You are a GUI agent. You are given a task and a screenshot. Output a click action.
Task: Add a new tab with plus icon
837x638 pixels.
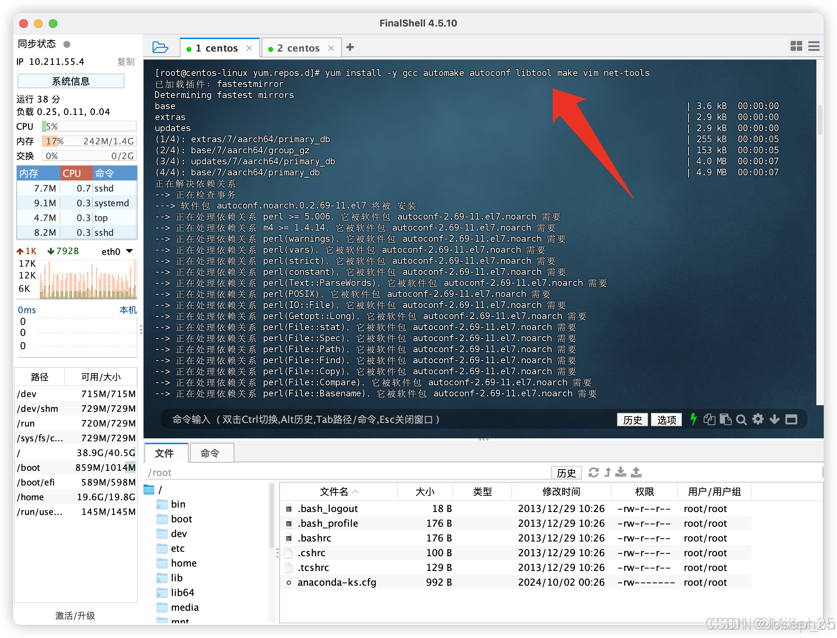(350, 48)
